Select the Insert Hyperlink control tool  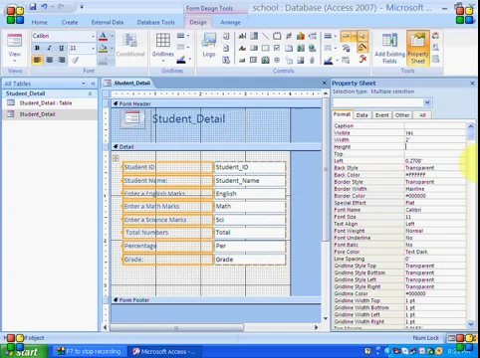(x=312, y=49)
